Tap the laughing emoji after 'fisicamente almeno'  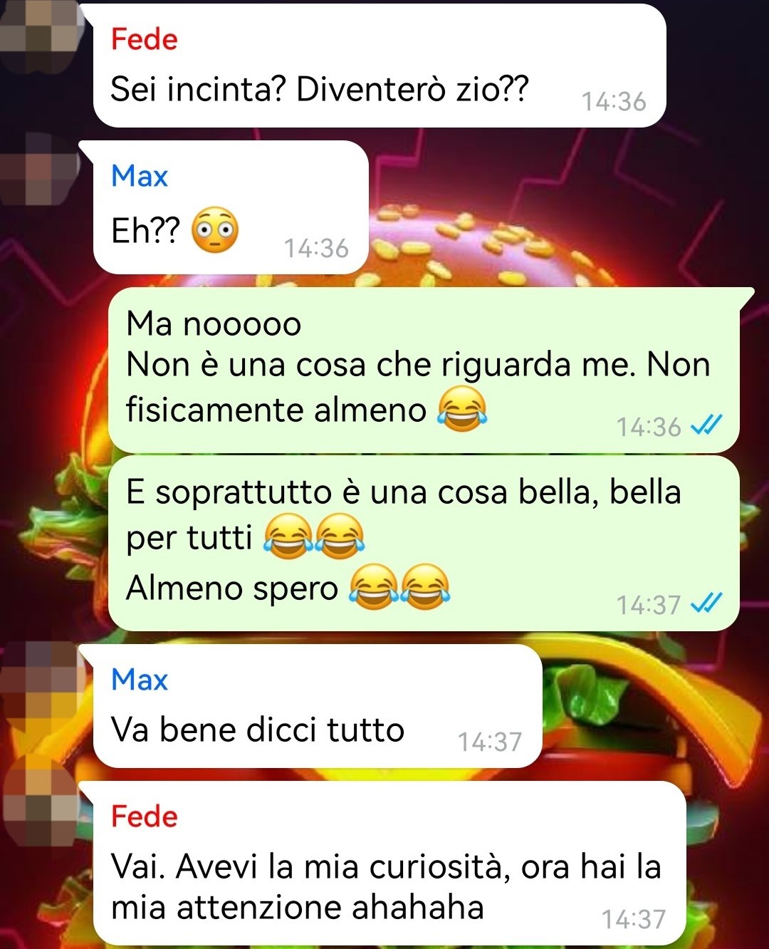pyautogui.click(x=463, y=409)
